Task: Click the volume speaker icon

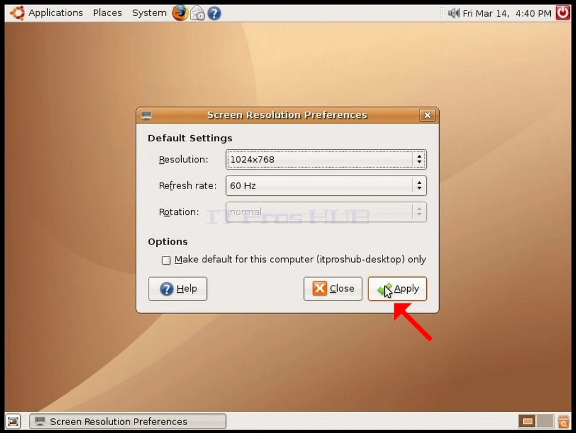Action: coord(454,13)
